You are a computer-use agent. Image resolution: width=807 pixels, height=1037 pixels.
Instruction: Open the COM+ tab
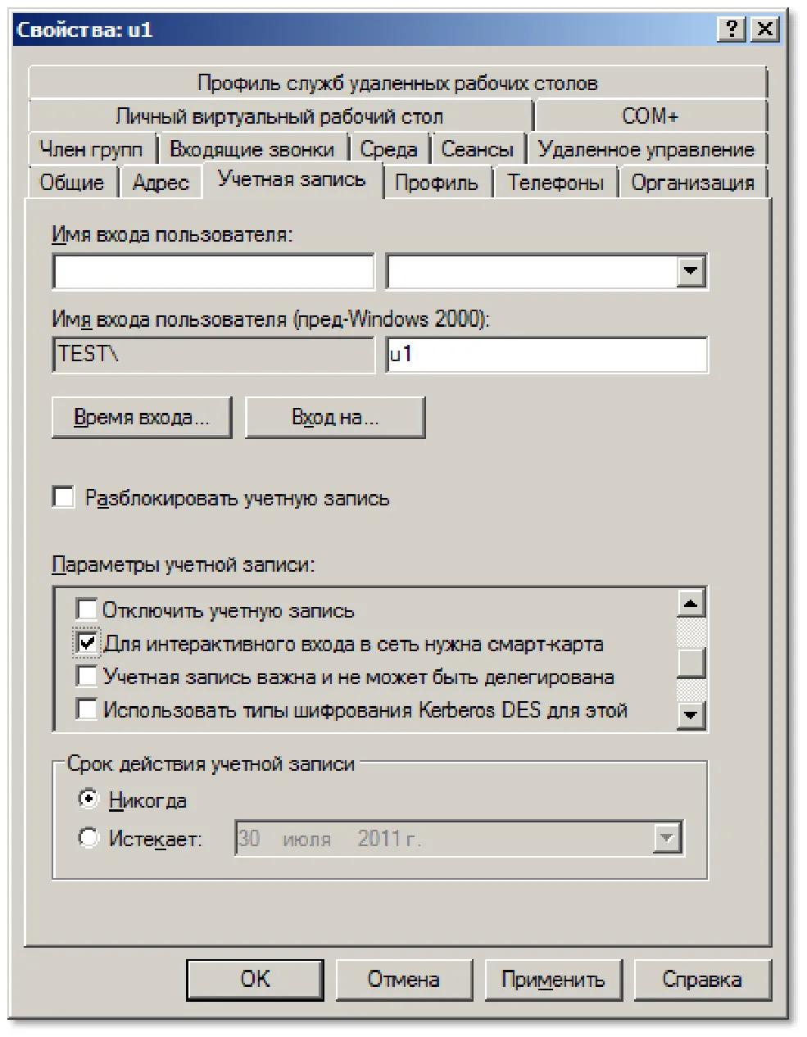(651, 116)
